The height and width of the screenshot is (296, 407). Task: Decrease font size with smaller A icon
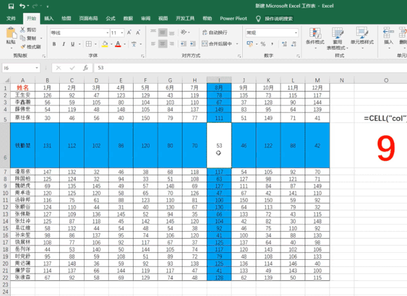click(x=138, y=32)
